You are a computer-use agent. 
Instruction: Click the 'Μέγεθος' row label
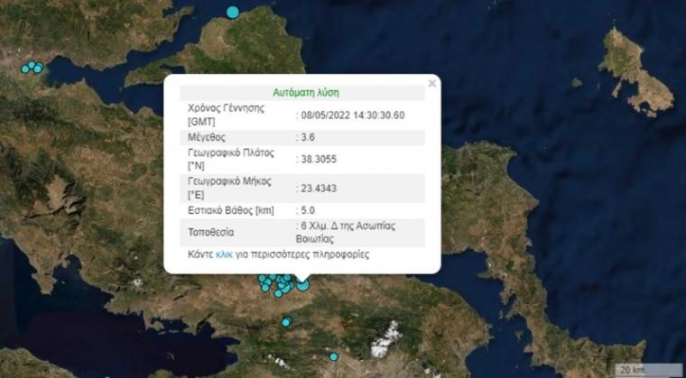tap(207, 137)
